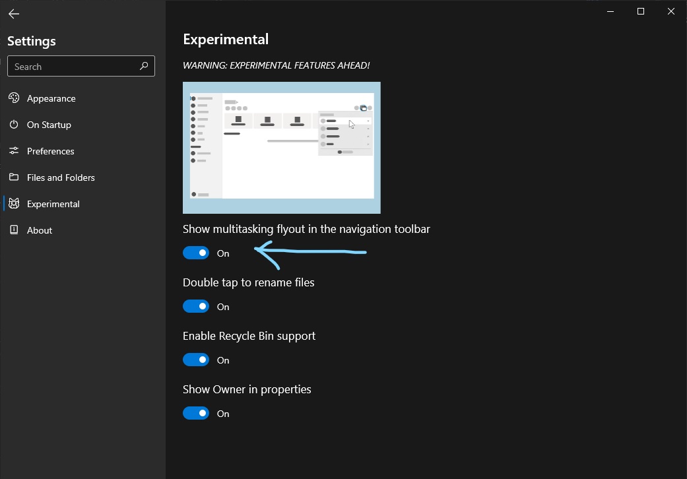Maximize the Settings window
The height and width of the screenshot is (479, 687).
point(640,11)
